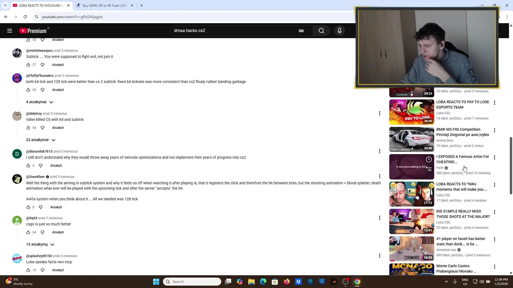Open @discordok7613 profile link
Viewport: 513px width, 288px height.
(x=39, y=152)
